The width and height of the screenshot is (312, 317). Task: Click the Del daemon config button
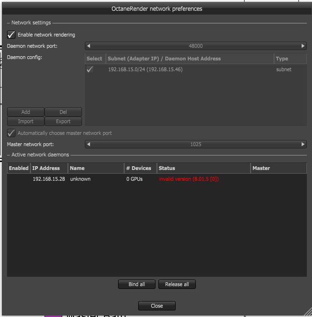point(63,112)
